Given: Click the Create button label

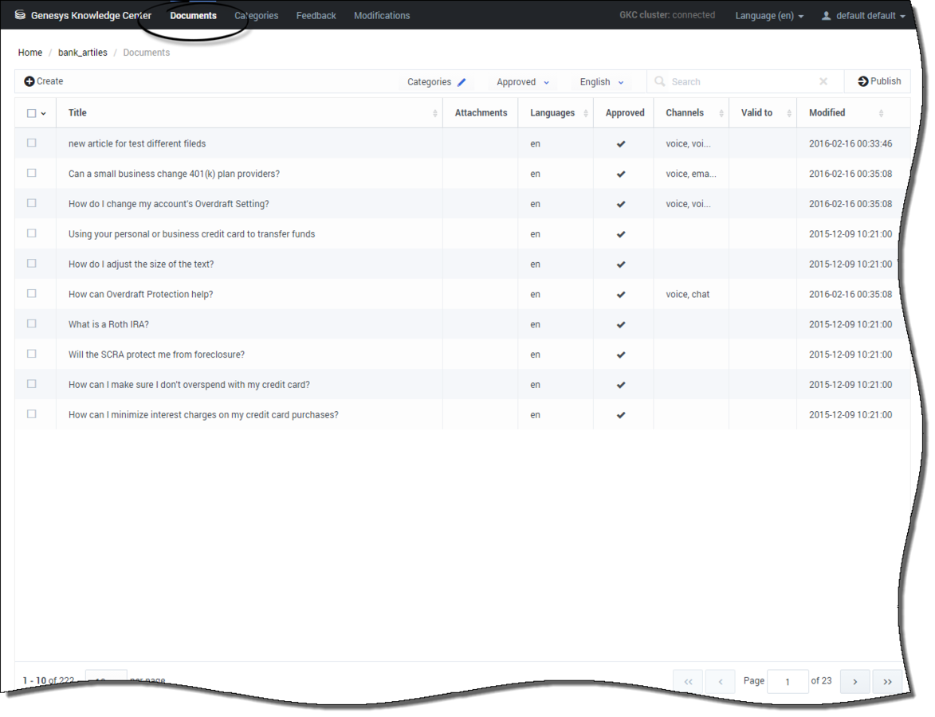Looking at the screenshot, I should (x=50, y=81).
